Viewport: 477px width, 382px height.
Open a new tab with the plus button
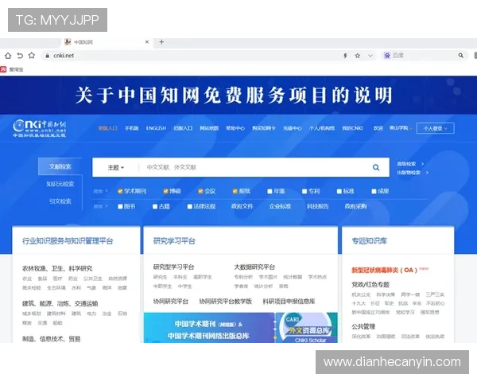[x=161, y=42]
